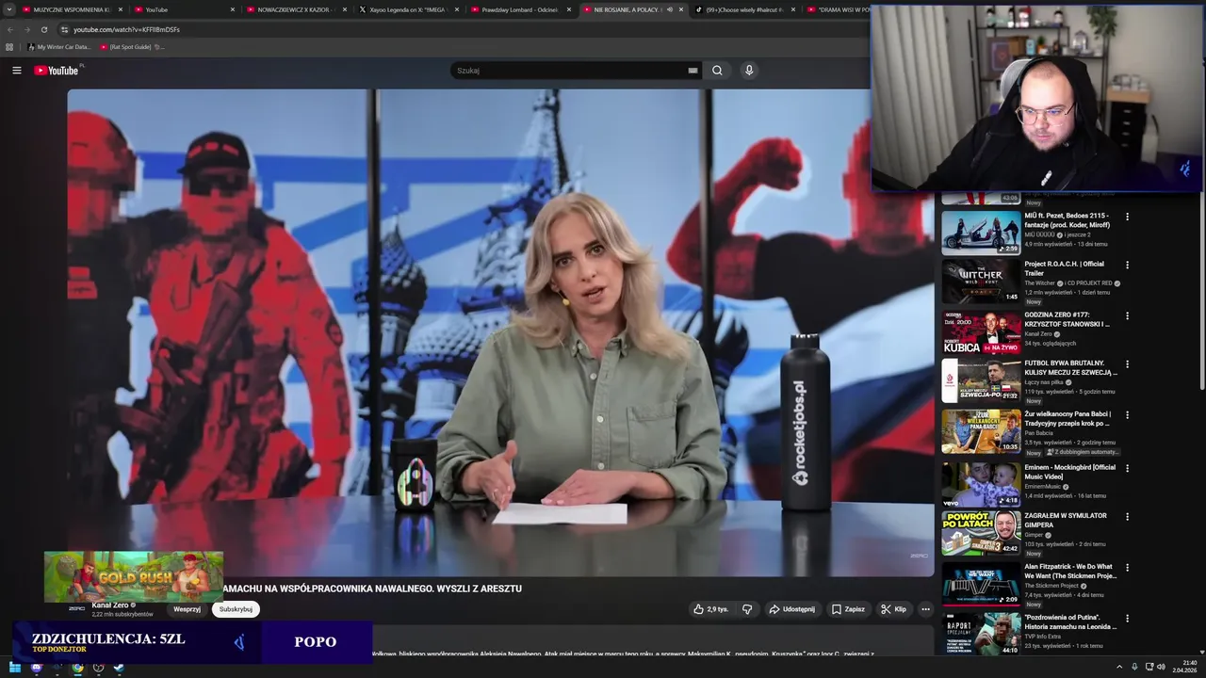Dislike the video with thumbs-down
Screen dimensions: 1206x678
(747, 609)
